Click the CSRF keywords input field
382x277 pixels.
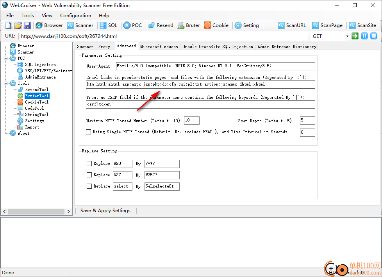point(200,105)
